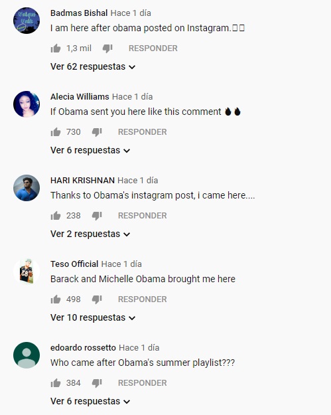This screenshot has width=331, height=415.
Task: Like Teso Official's comment
Action: (56, 299)
